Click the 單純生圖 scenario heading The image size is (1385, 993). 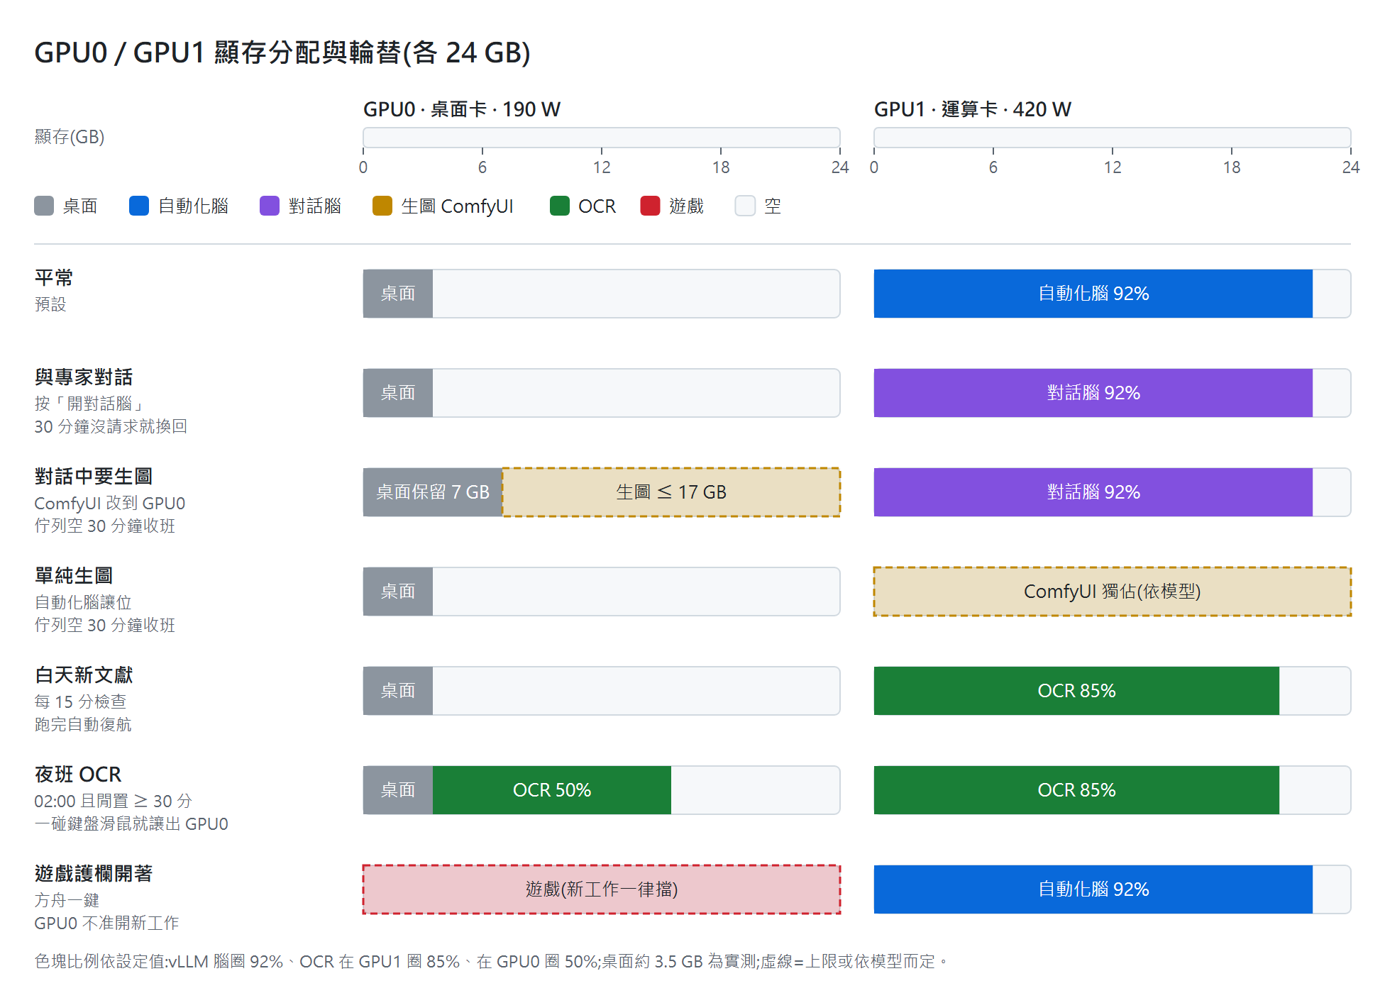coord(74,576)
